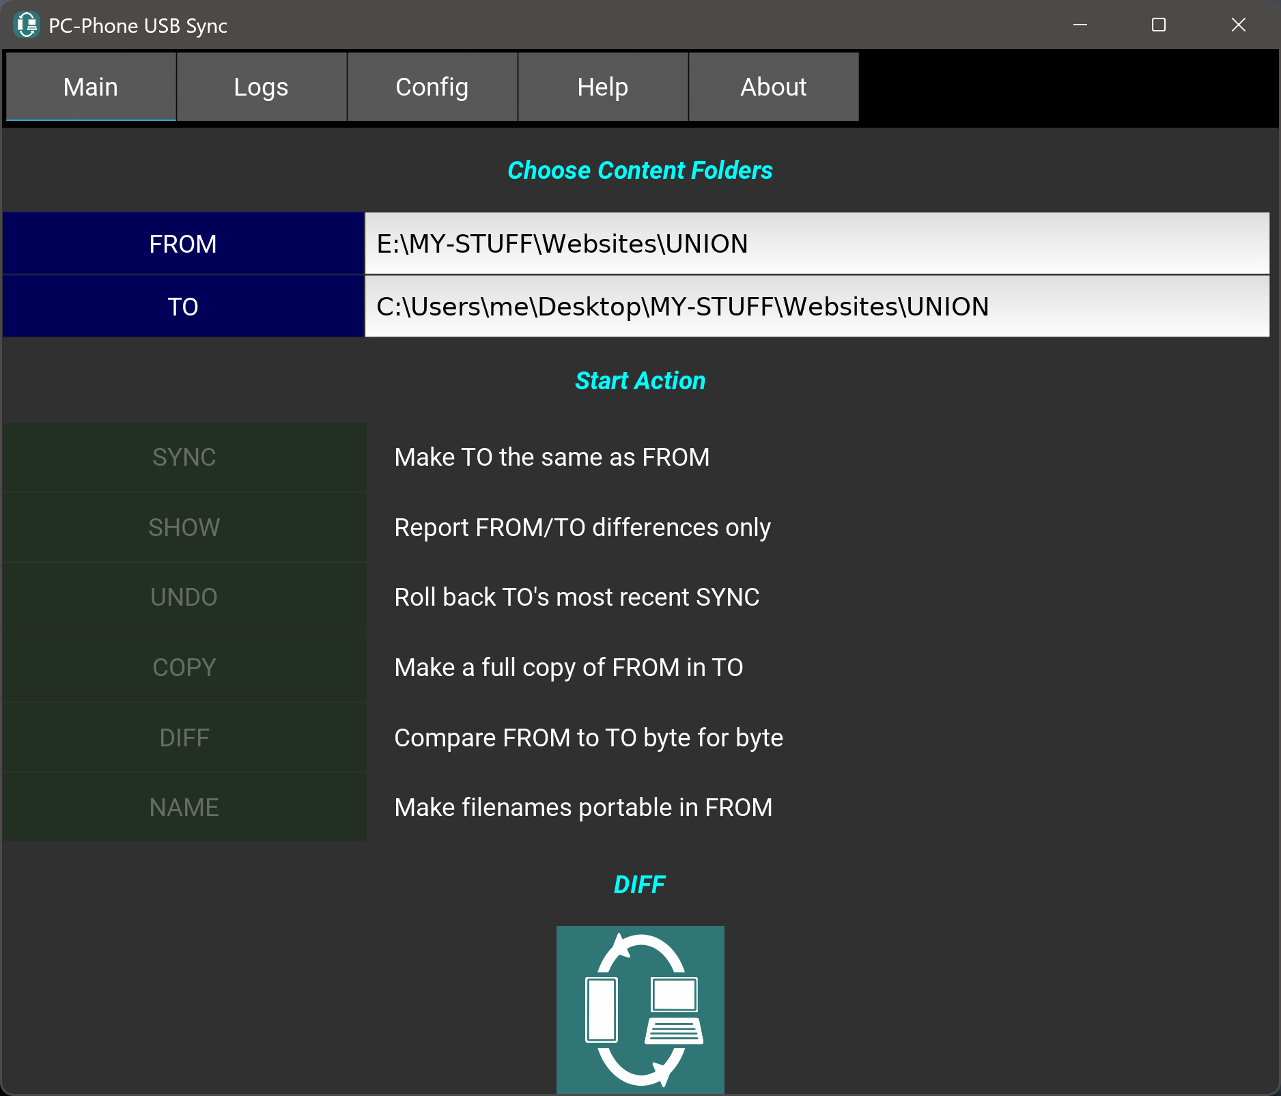Open the Help tab

click(x=603, y=87)
